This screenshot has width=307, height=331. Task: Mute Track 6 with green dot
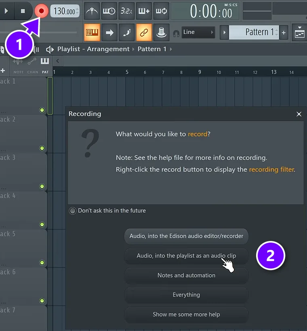coord(42,301)
